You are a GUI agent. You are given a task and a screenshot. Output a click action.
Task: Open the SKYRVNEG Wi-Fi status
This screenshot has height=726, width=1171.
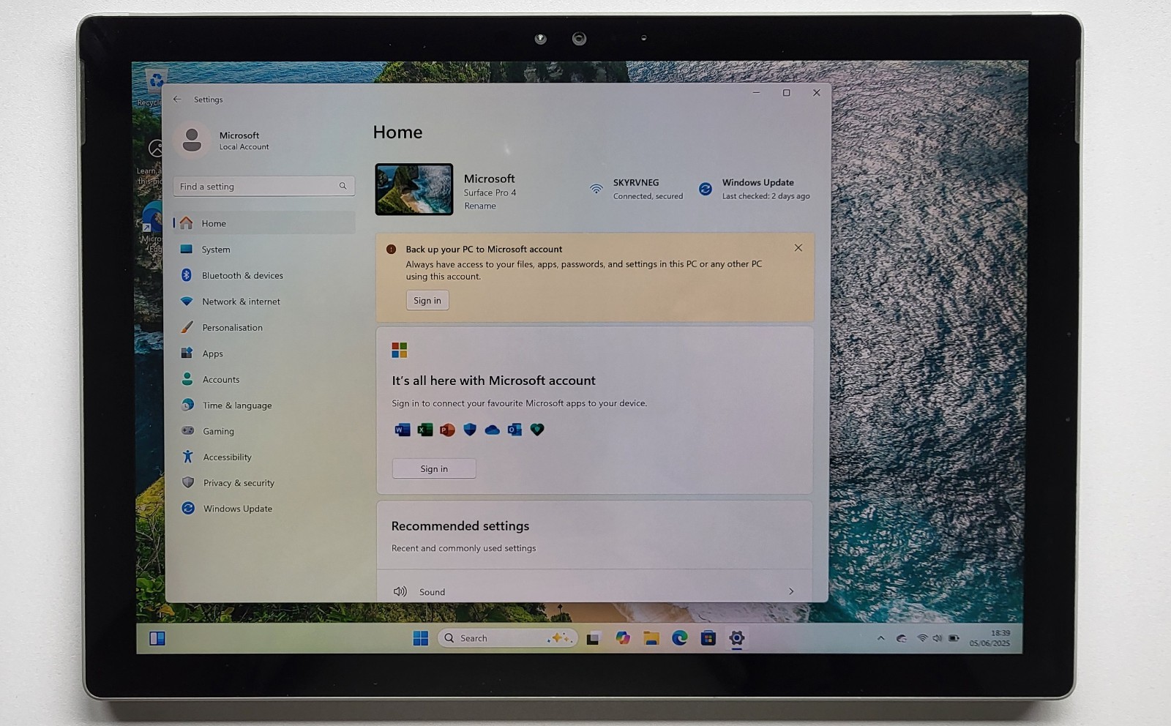tap(636, 189)
